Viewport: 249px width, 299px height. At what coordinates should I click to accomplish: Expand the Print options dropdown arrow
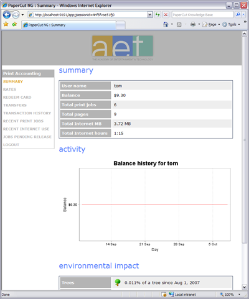[x=199, y=24]
